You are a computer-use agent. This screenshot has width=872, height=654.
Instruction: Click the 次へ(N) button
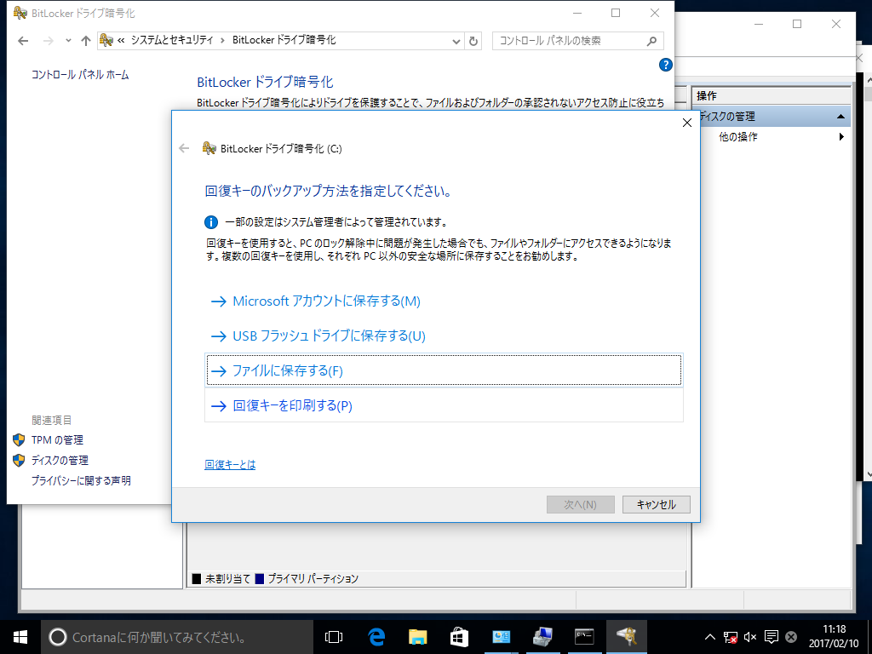tap(580, 504)
